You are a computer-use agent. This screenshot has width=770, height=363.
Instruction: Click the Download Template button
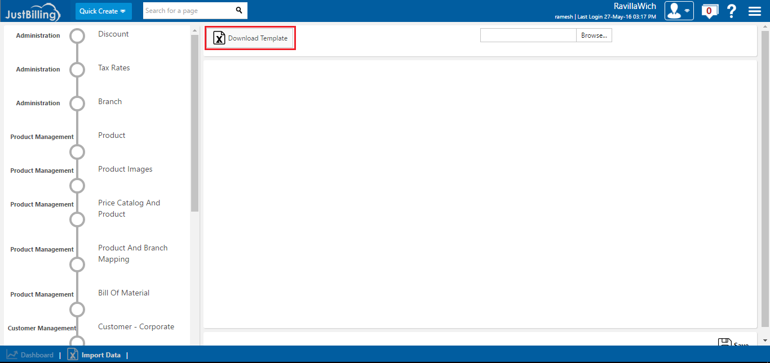[250, 38]
